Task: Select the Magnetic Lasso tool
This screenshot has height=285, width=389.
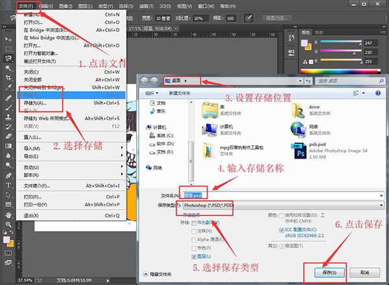Action: 8,58
